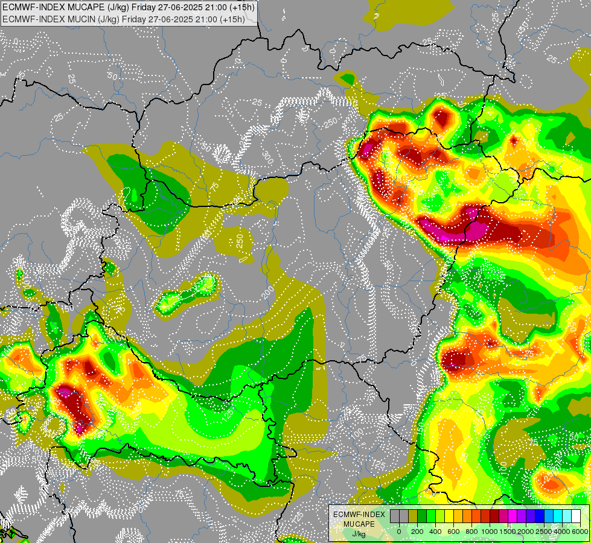Screen dimensions: 591x543
Task: Select the dark green legend swatch
Action: (422, 516)
